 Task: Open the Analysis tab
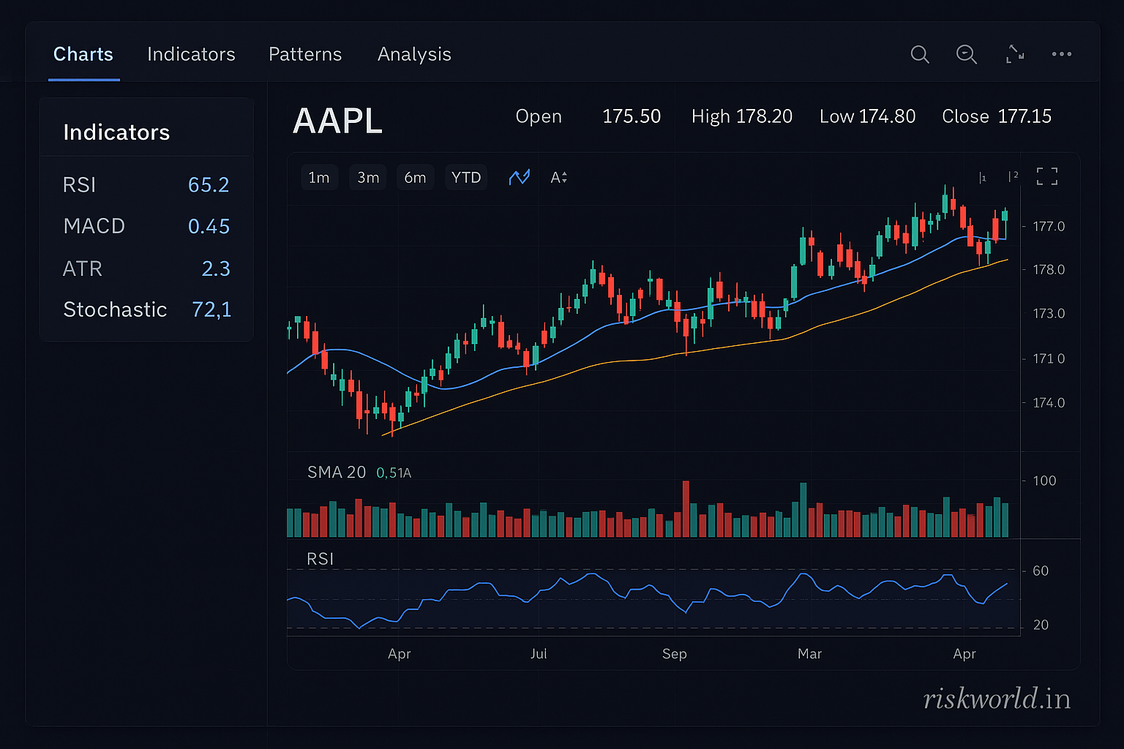(x=414, y=54)
